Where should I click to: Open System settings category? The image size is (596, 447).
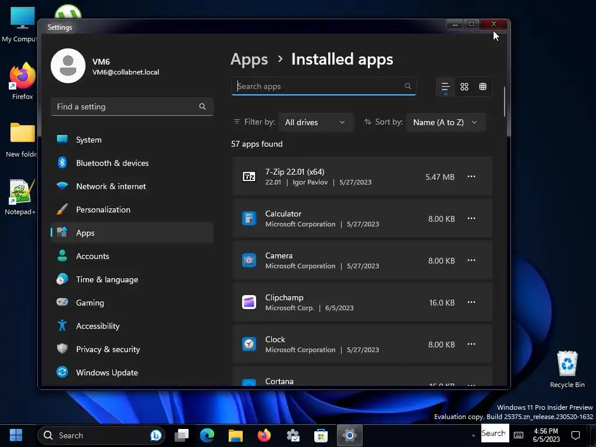(132, 140)
